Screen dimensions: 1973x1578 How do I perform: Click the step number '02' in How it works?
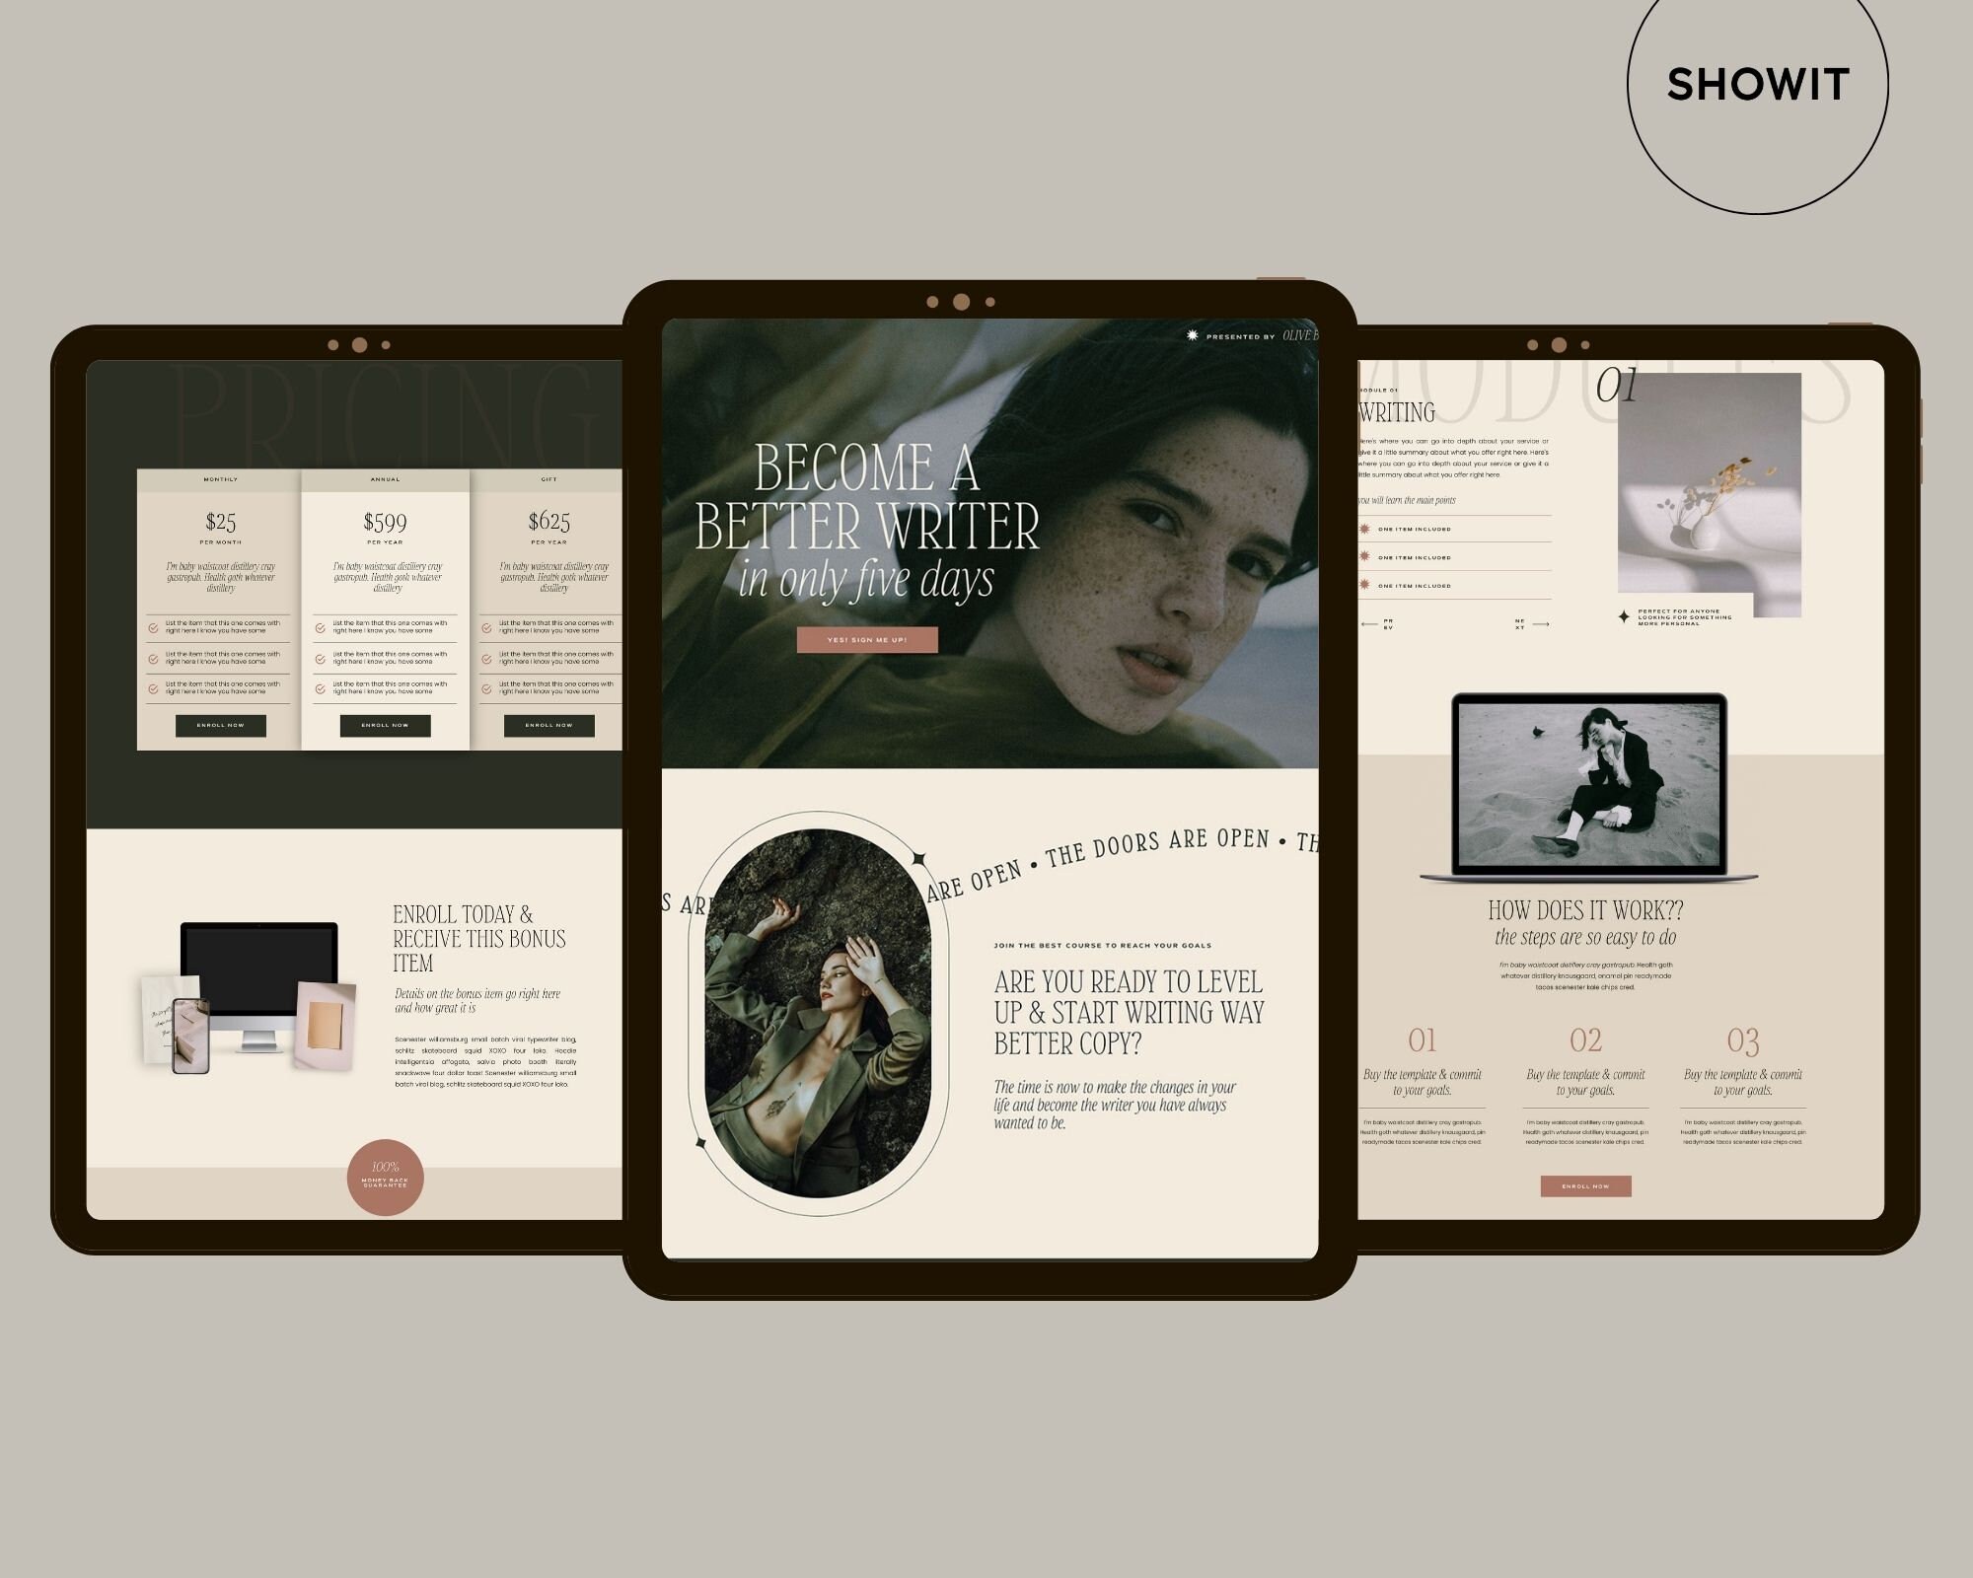[x=1585, y=1040]
